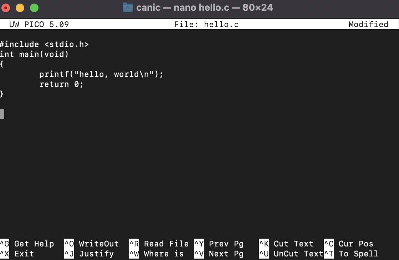The width and height of the screenshot is (399, 260).
Task: Click the ^G Get Help shortcut
Action: (x=27, y=244)
